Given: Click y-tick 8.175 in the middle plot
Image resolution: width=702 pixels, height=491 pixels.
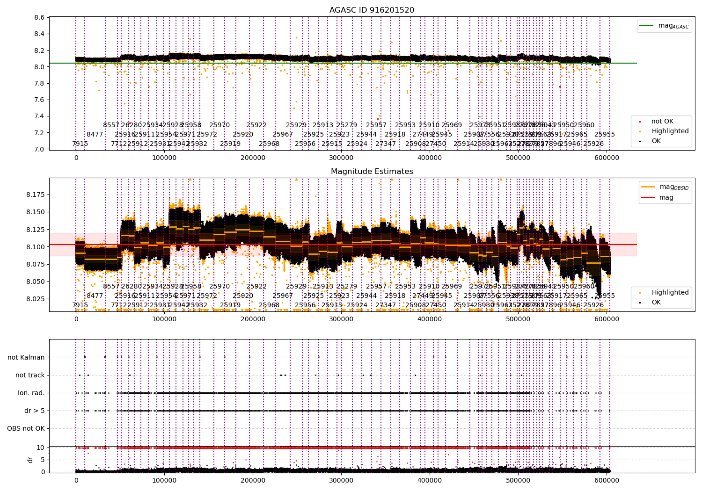Looking at the screenshot, I should tap(36, 195).
